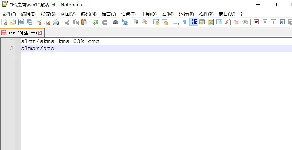
Task: Toggle file monitoring eye icon
Action: (245, 22)
